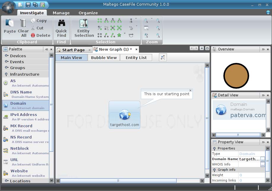Click the Clear All trash icon
Image resolution: width=272 pixels, height=191 pixels.
(x=23, y=23)
